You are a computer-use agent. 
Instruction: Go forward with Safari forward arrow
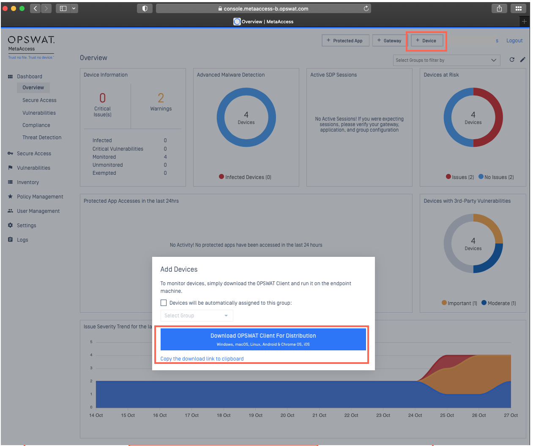pos(46,8)
